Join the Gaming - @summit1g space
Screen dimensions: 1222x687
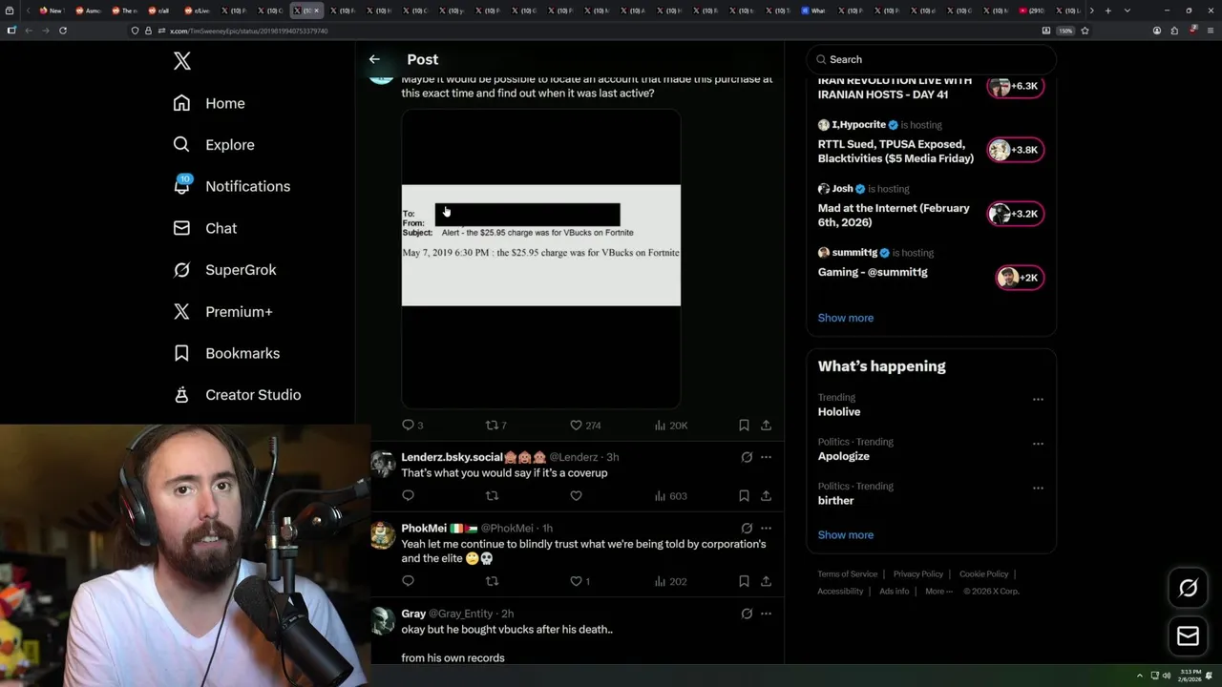pyautogui.click(x=1020, y=278)
